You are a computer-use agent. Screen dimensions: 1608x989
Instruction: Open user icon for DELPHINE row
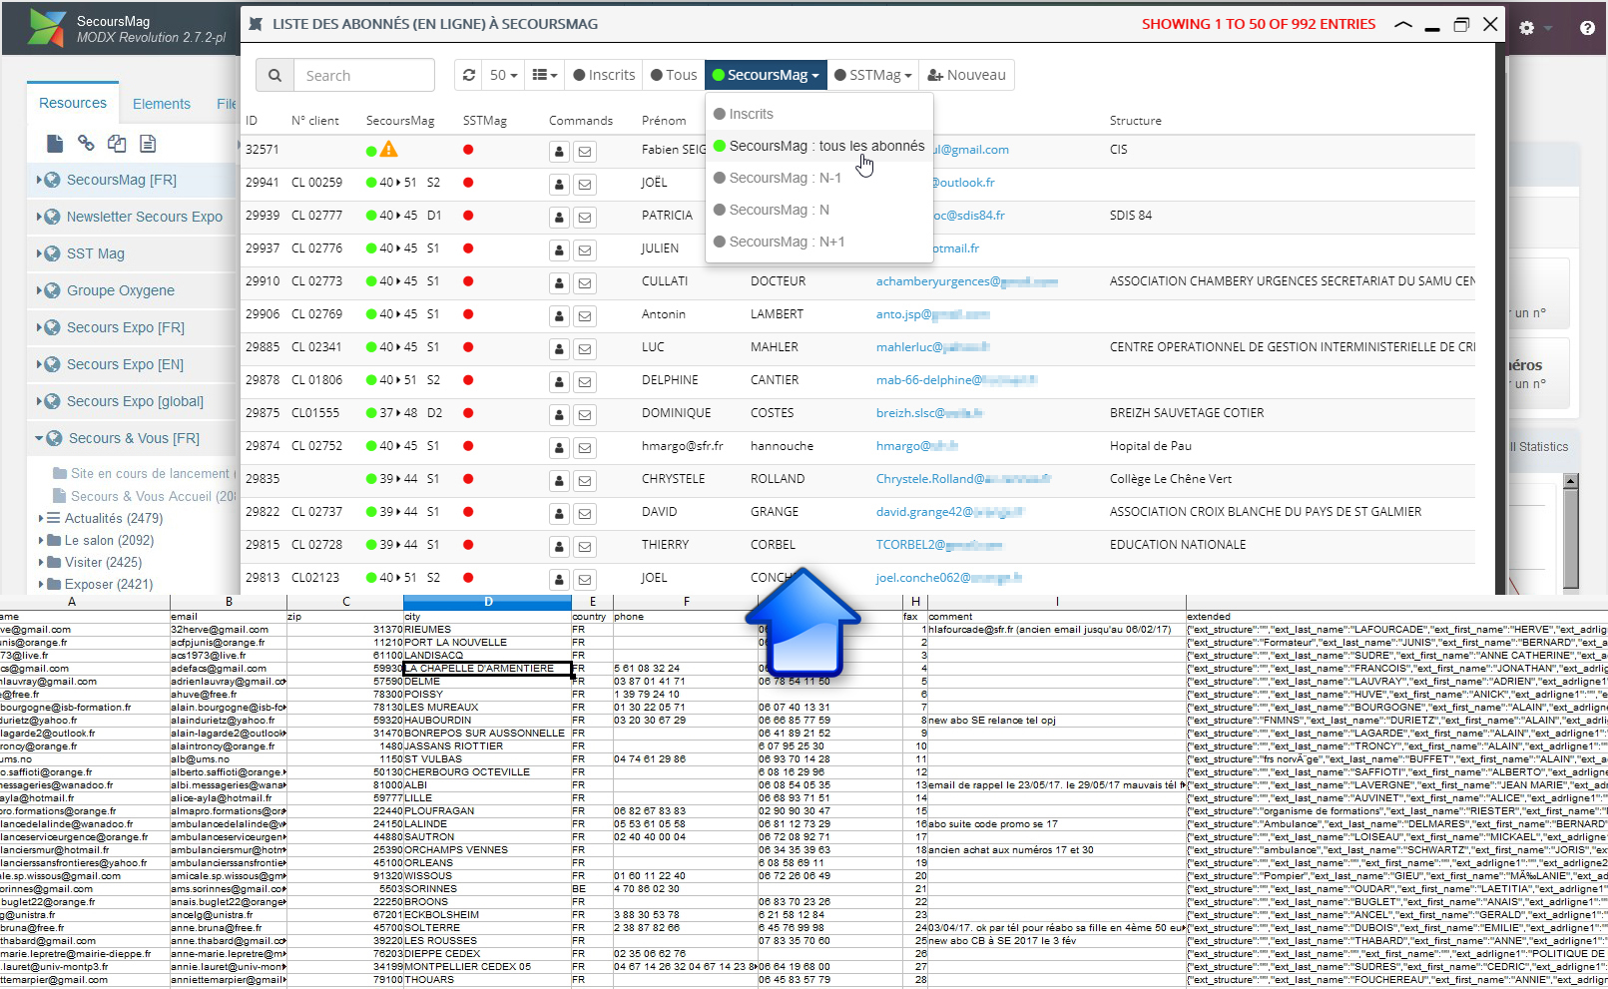pyautogui.click(x=559, y=382)
